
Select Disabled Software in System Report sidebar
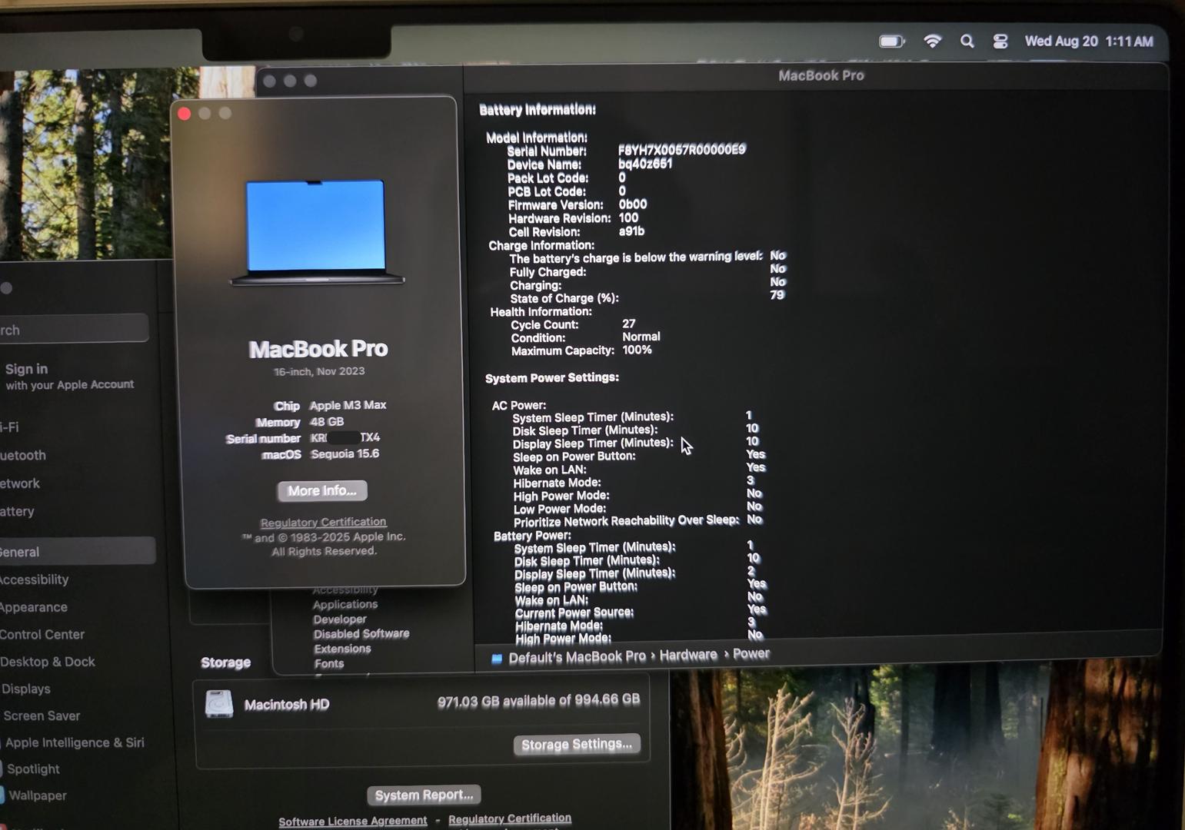pyautogui.click(x=361, y=634)
